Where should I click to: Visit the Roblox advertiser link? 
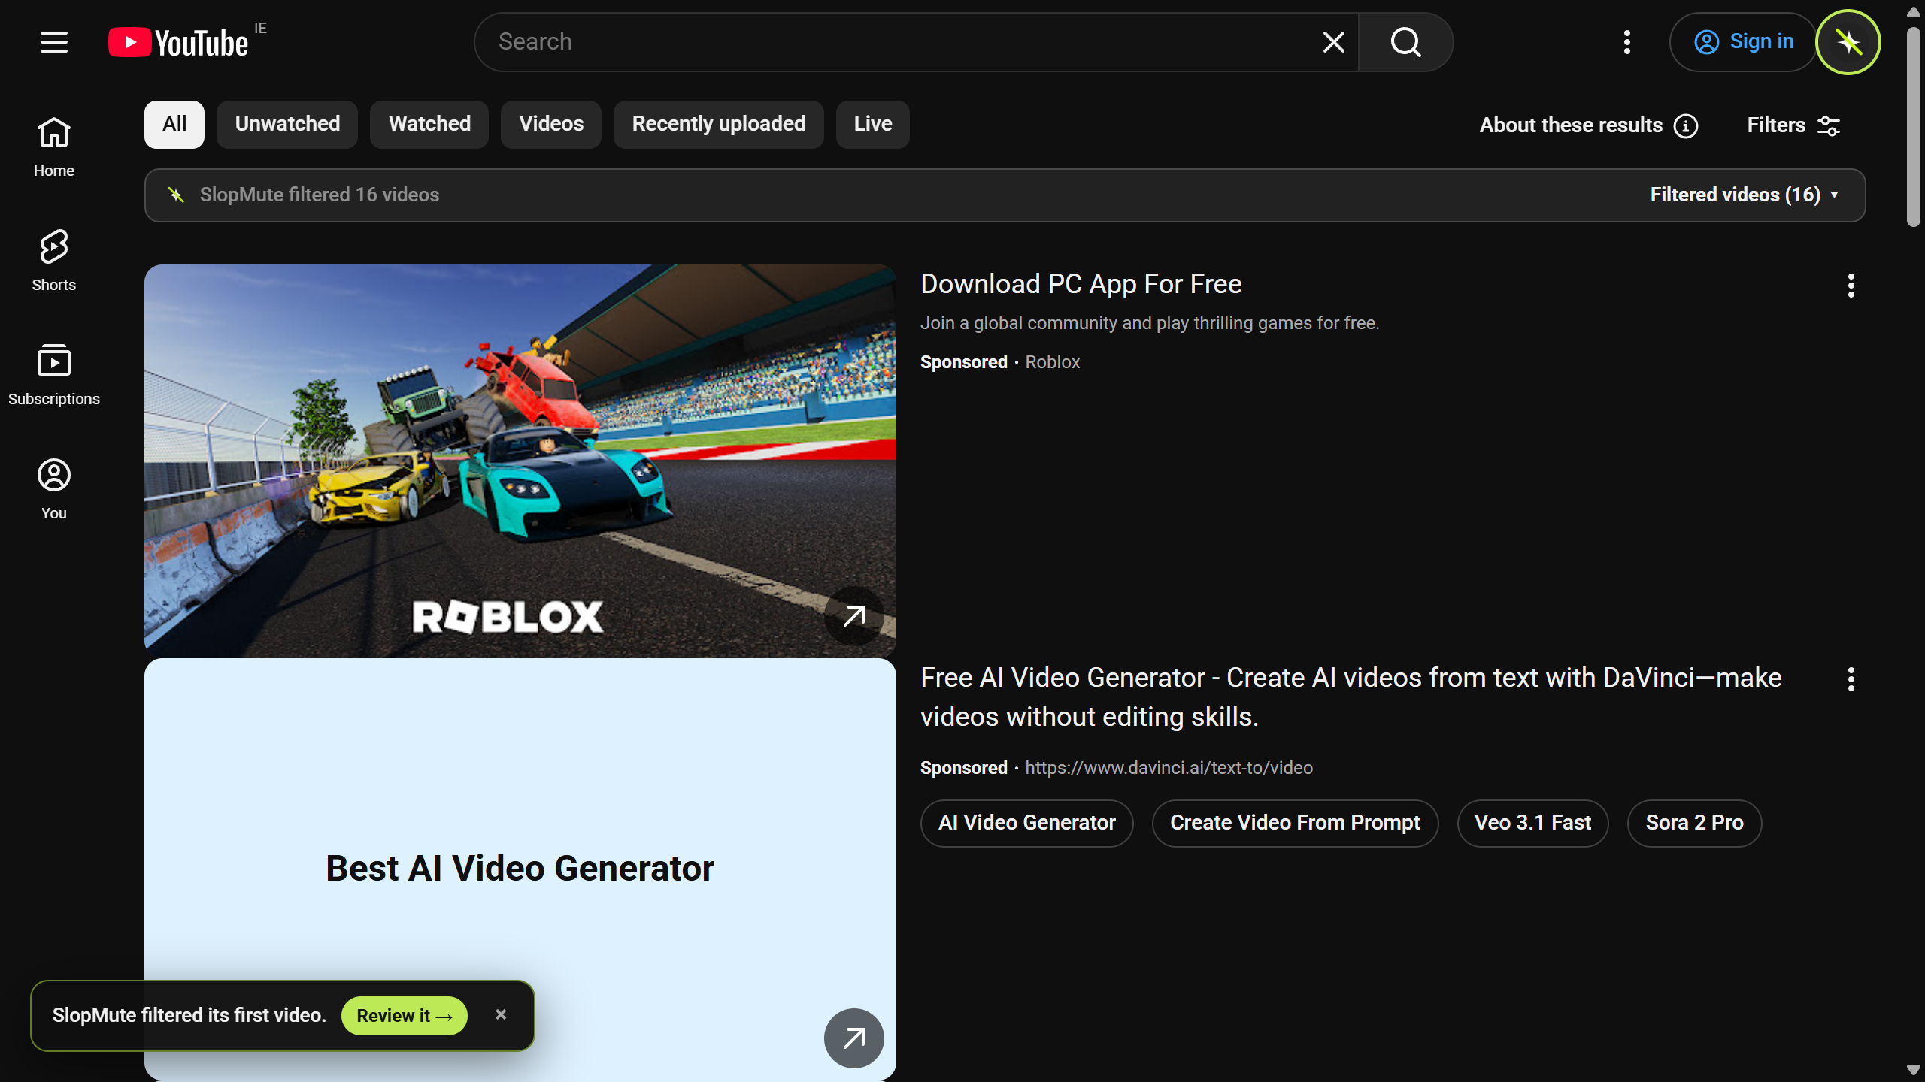[1053, 362]
